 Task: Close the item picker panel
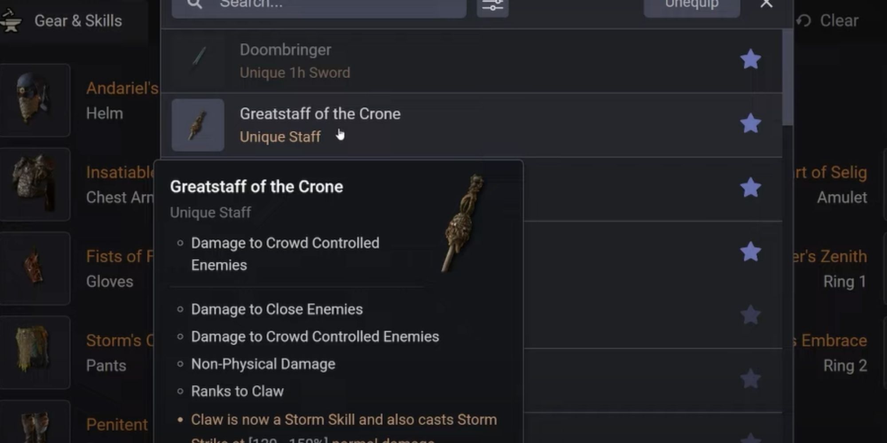pos(766,4)
